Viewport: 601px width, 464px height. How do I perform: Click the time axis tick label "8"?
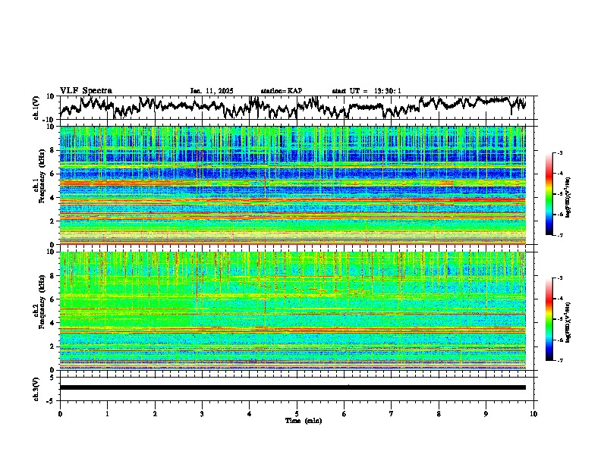[x=439, y=414]
